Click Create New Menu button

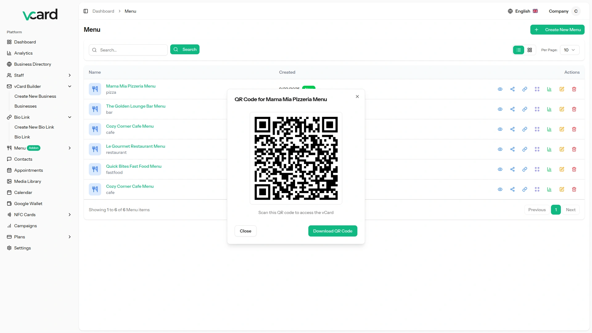[x=557, y=30]
